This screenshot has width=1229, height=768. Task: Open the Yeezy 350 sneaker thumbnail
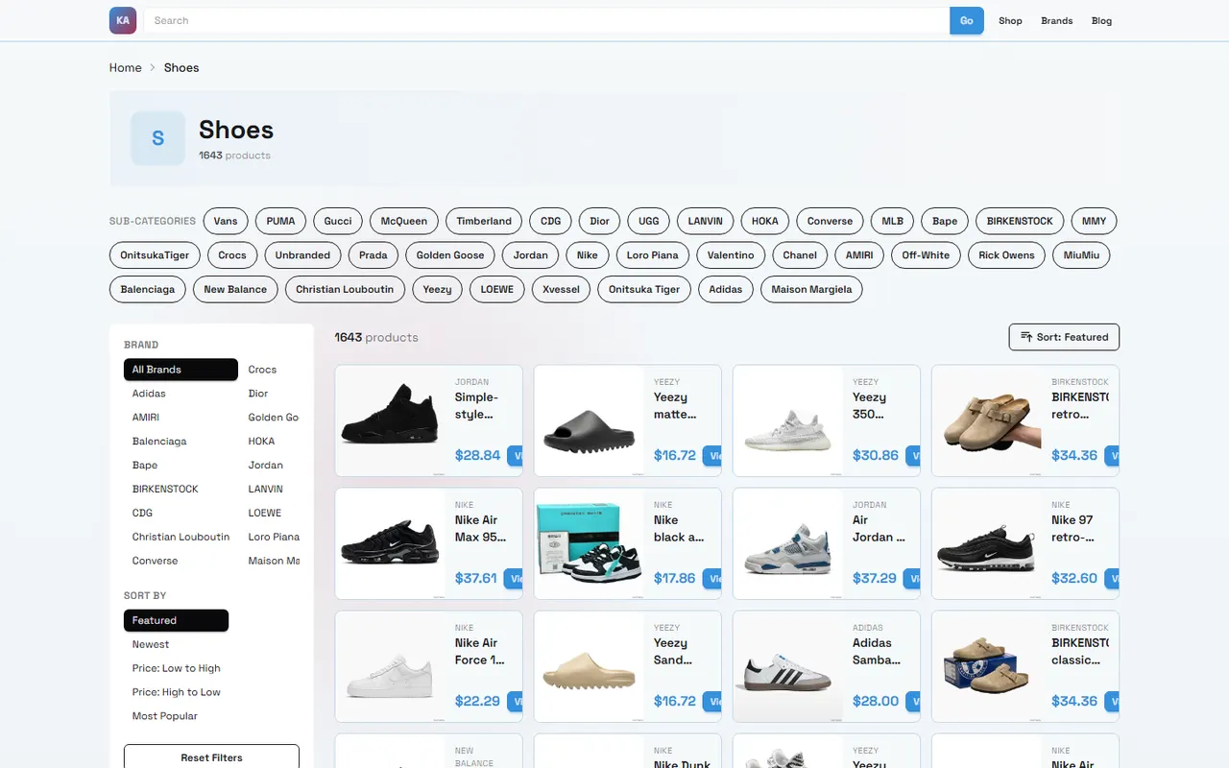pos(788,420)
